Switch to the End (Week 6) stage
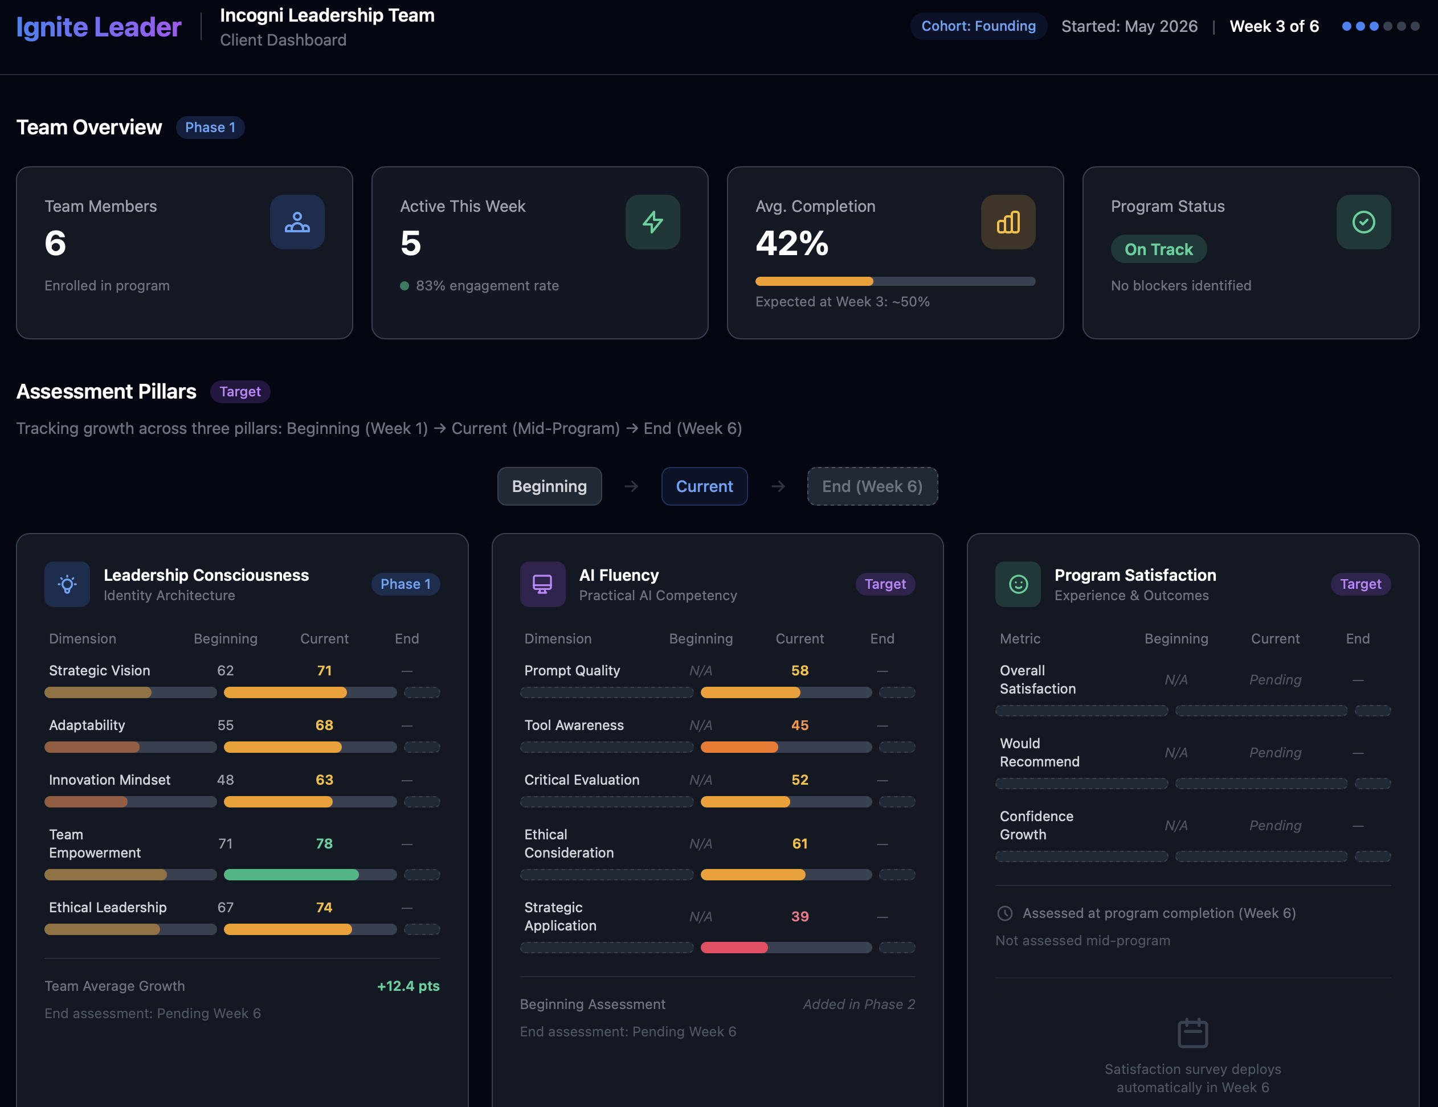The height and width of the screenshot is (1107, 1438). (872, 486)
